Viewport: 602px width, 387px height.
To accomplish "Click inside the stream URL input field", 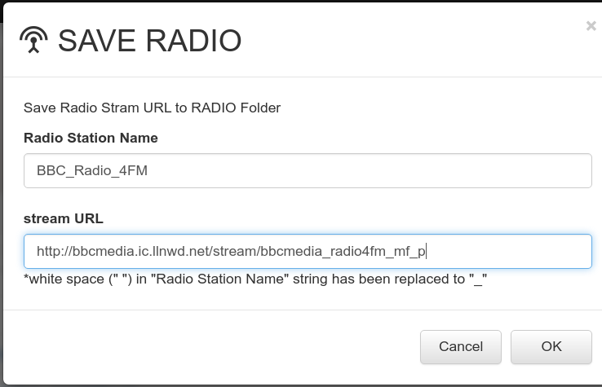I will click(308, 251).
